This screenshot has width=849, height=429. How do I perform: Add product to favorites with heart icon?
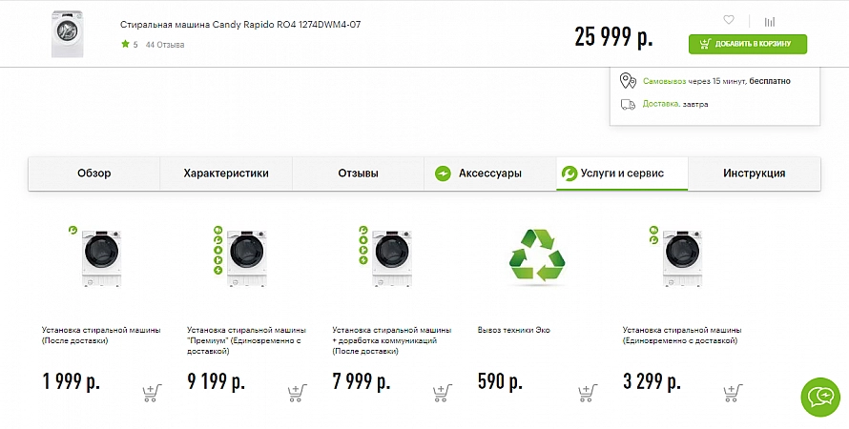729,20
